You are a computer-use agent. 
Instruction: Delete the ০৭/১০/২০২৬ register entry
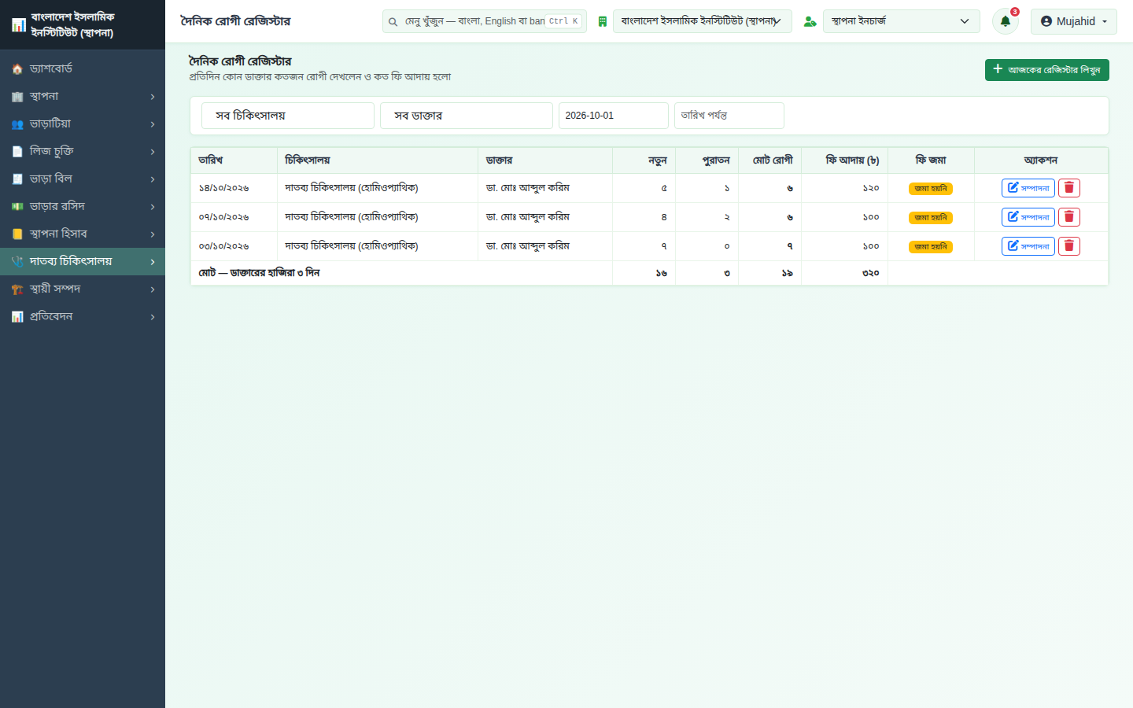pyautogui.click(x=1068, y=217)
